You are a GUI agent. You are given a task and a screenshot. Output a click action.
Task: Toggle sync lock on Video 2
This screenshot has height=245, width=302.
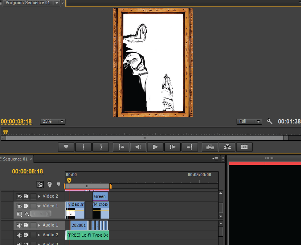[26, 196]
